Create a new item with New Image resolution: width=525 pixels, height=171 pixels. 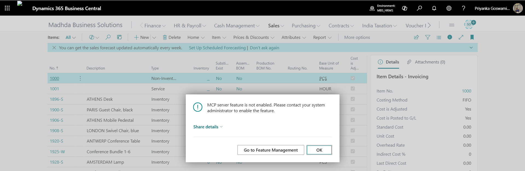(141, 37)
